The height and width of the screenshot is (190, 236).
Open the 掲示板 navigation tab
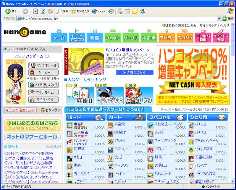149,38
